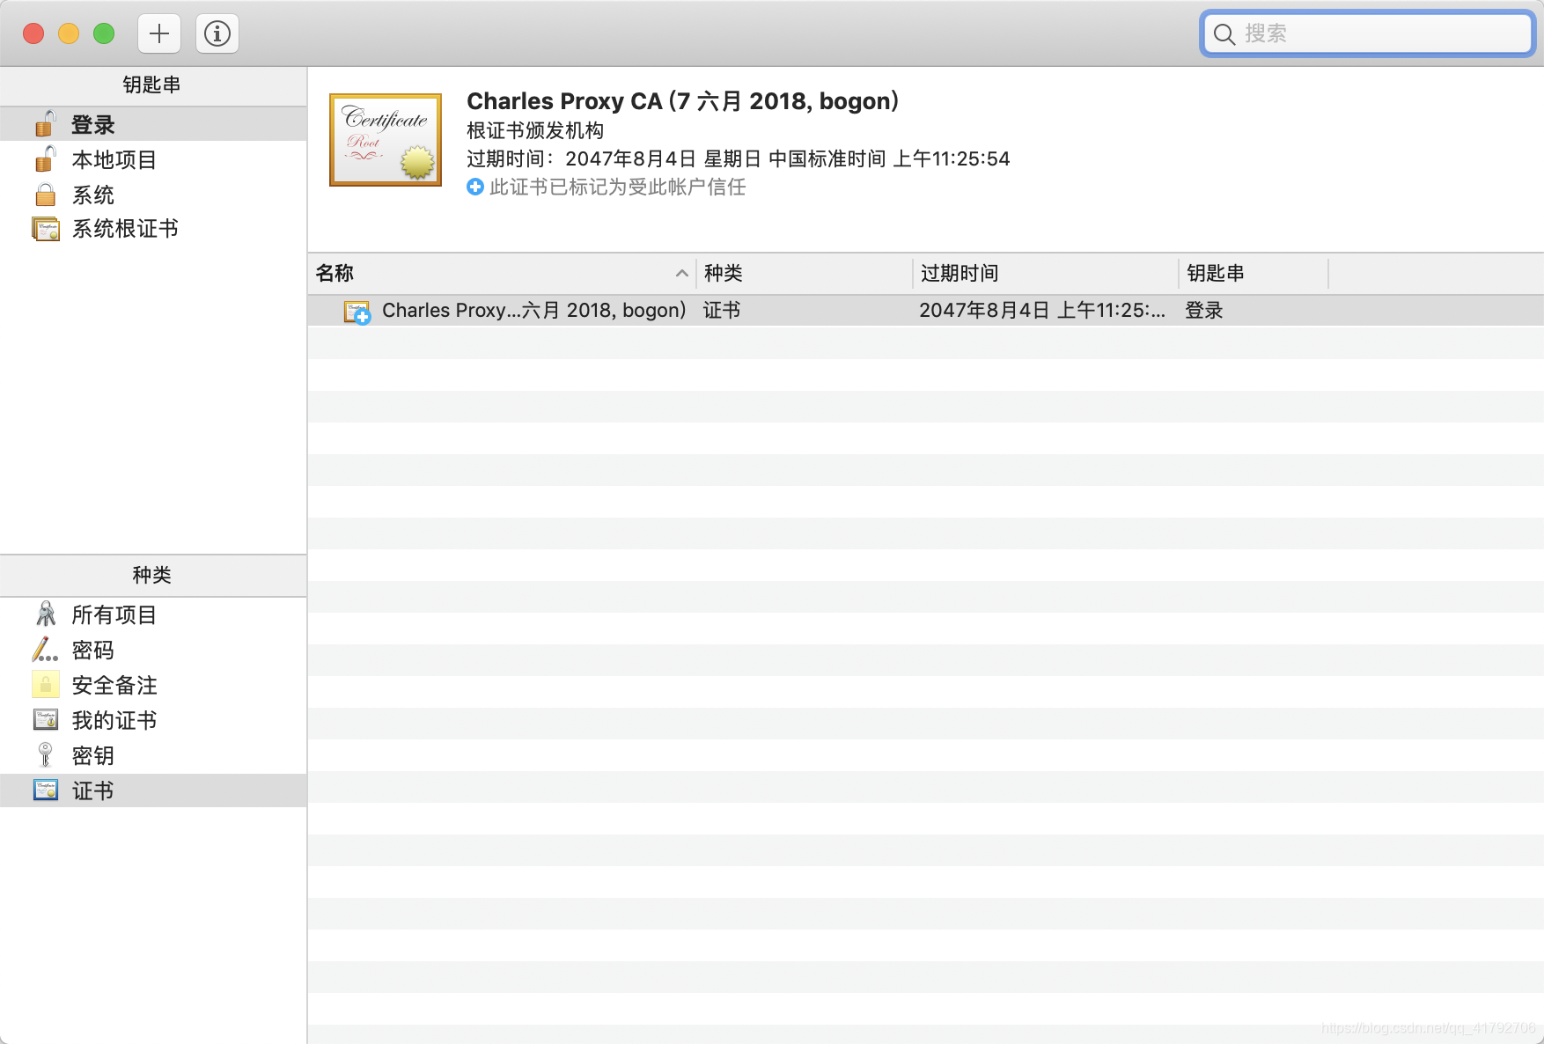Select the 系统 keychain
The image size is (1544, 1044).
93,195
